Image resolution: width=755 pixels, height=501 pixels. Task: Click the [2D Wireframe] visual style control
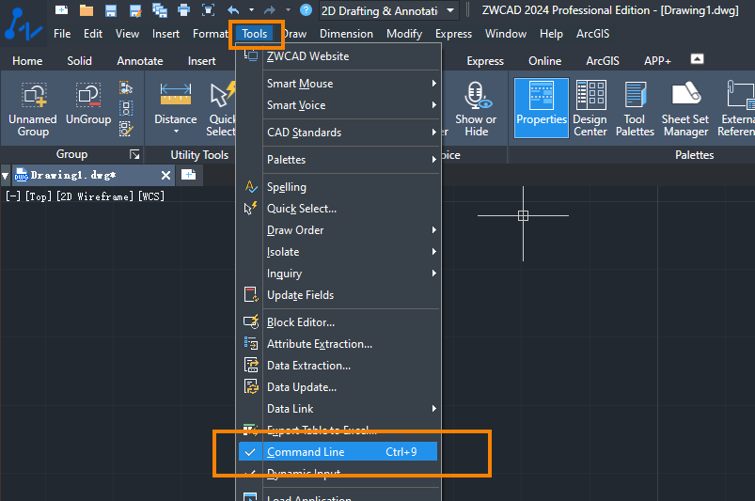pos(95,196)
